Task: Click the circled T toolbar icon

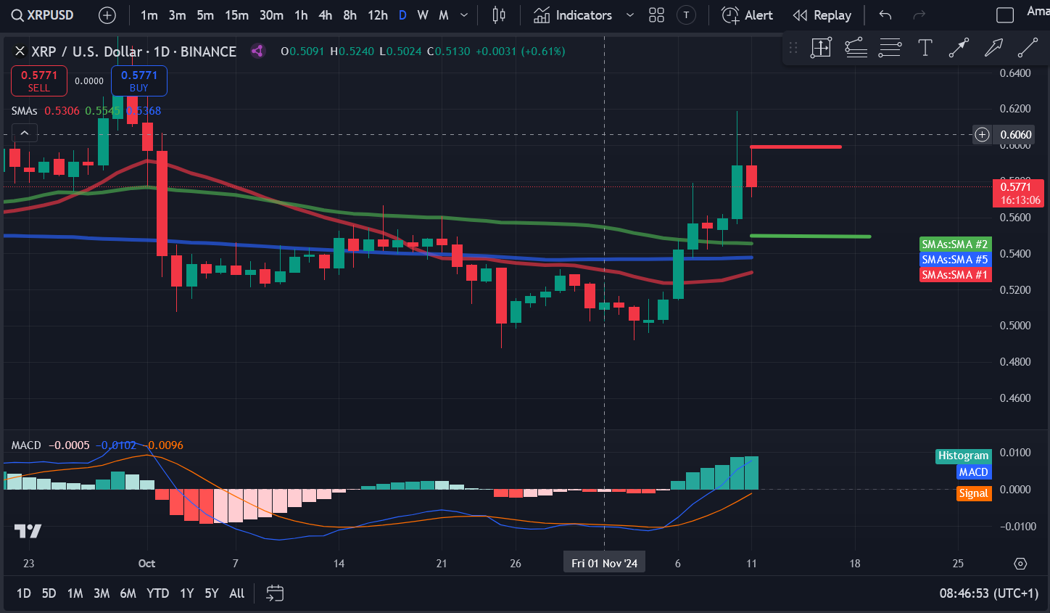Action: 686,15
